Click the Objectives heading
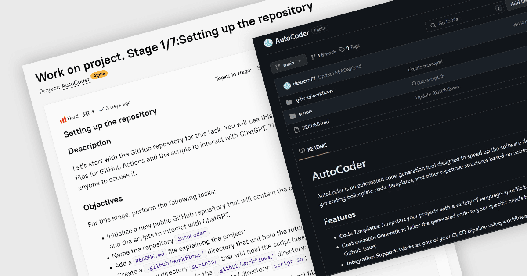This screenshot has height=276, width=527. pyautogui.click(x=103, y=203)
